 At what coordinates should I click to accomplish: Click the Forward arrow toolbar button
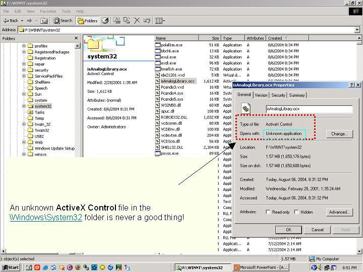tap(29, 21)
